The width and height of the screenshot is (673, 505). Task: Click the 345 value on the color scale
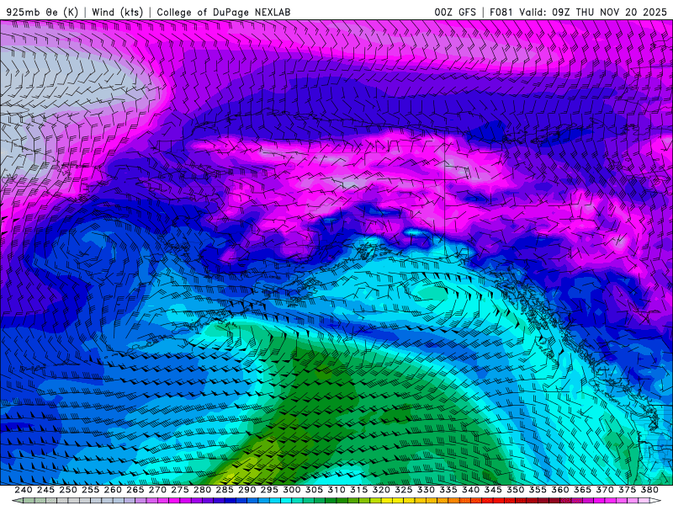(493, 490)
